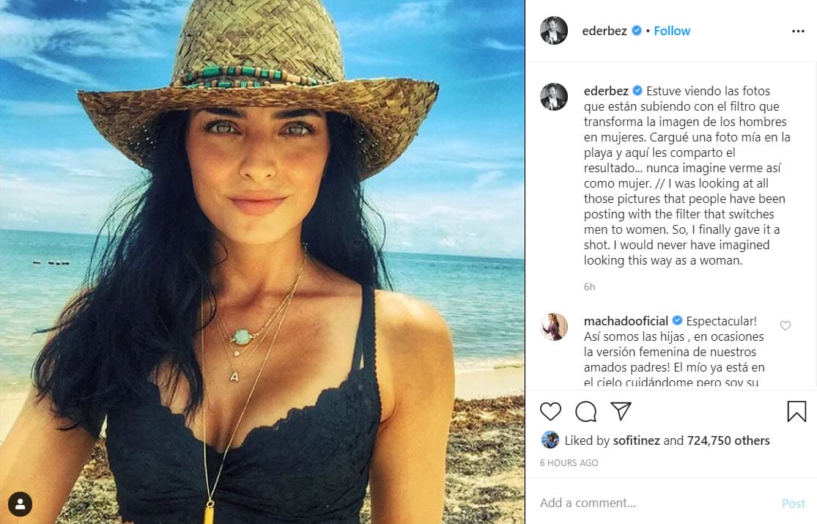This screenshot has height=524, width=817.
Task: Open comments via the speech bubble icon
Action: (585, 412)
